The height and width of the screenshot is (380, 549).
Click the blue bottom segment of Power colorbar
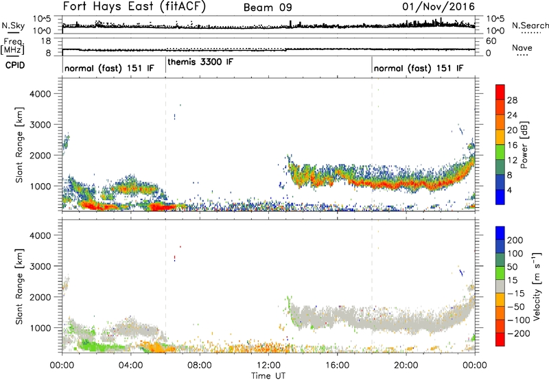click(500, 196)
